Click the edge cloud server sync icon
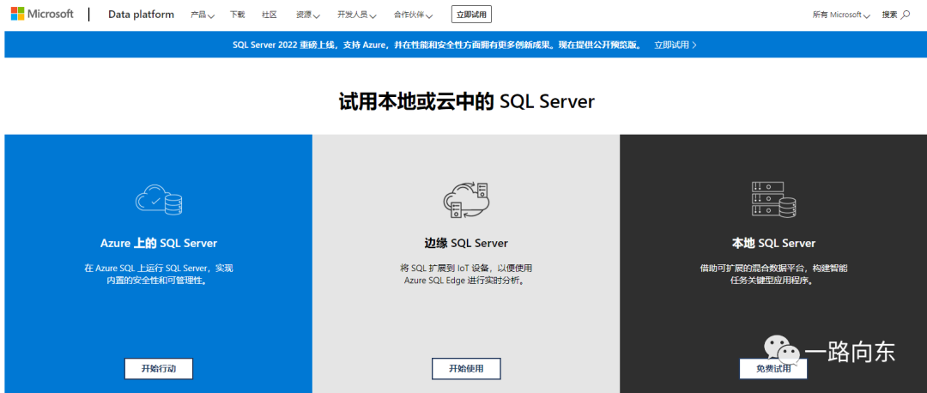This screenshot has height=393, width=927. pos(466,200)
